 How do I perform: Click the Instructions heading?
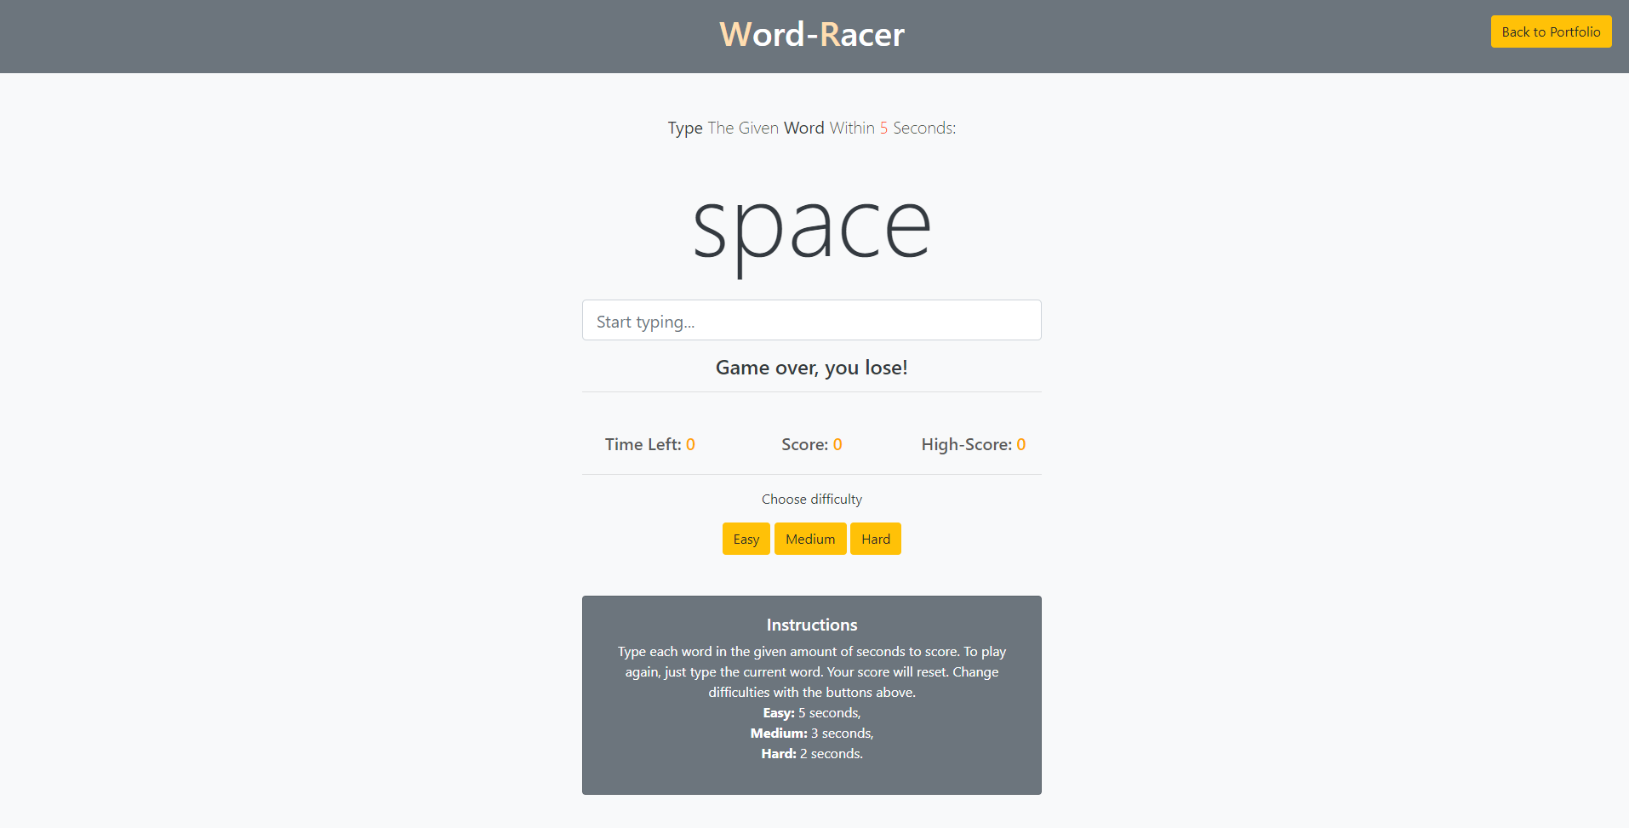pos(812,625)
